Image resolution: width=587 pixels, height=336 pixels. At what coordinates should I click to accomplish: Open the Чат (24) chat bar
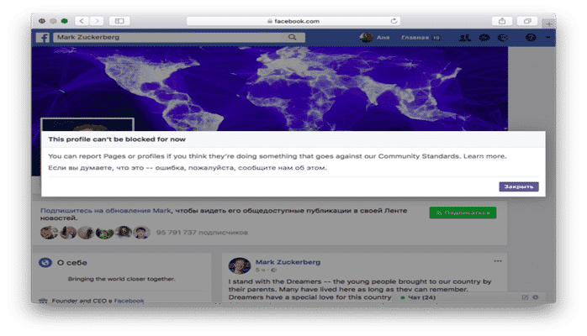(x=418, y=297)
